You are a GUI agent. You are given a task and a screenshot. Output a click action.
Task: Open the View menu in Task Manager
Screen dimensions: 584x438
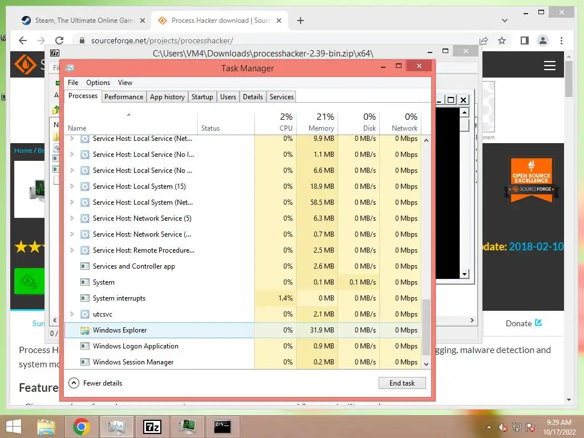[x=125, y=83]
